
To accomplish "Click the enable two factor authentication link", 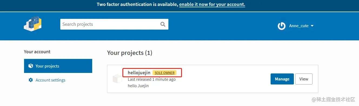I will [x=212, y=5].
